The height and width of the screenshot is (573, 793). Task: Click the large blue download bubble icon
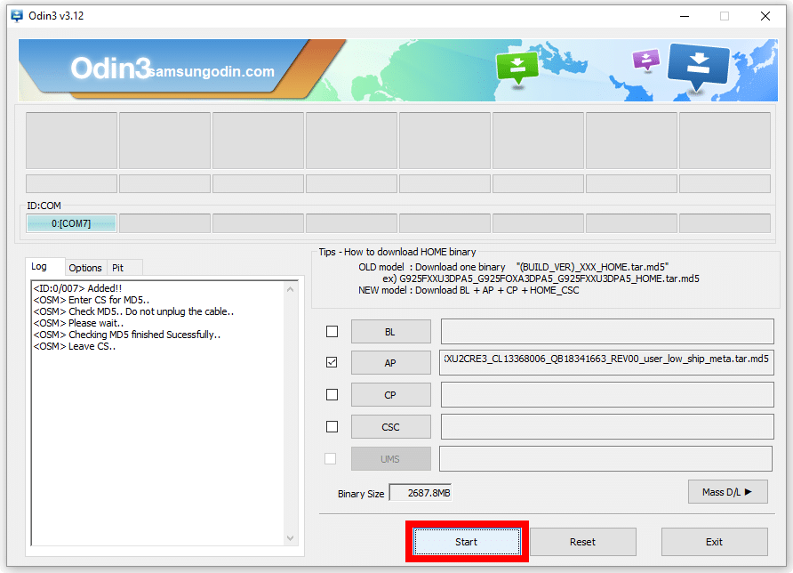699,67
